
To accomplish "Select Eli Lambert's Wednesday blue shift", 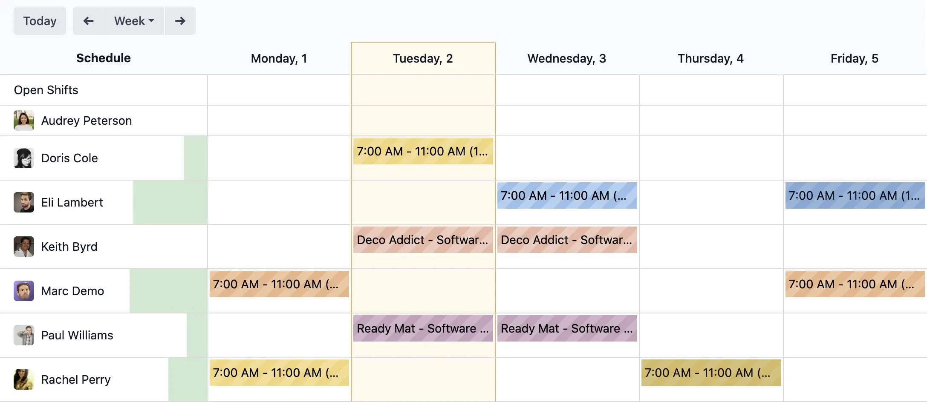I will (567, 195).
